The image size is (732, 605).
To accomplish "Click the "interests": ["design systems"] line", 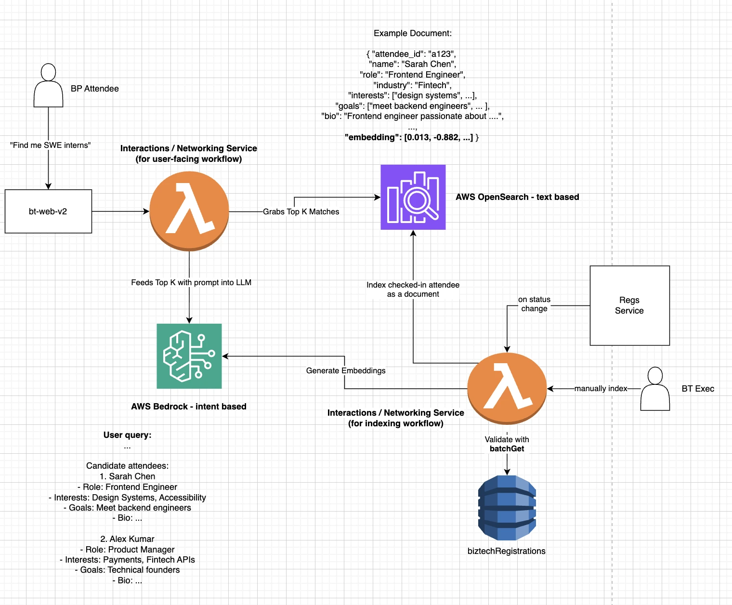I will [413, 95].
